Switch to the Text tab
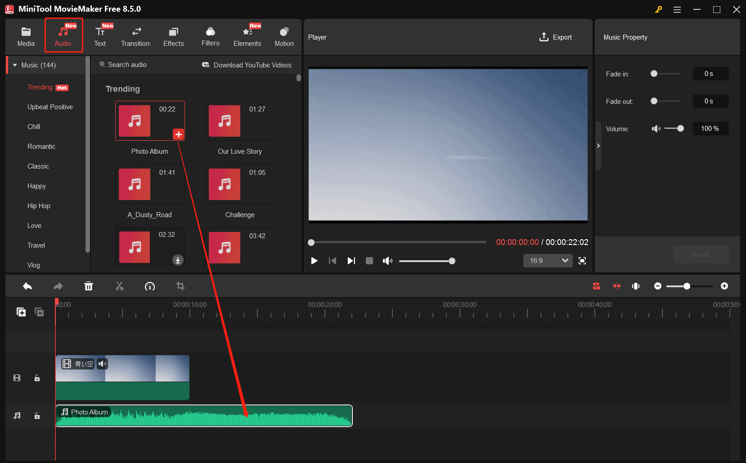Screen dimensions: 746x463 [x=100, y=36]
